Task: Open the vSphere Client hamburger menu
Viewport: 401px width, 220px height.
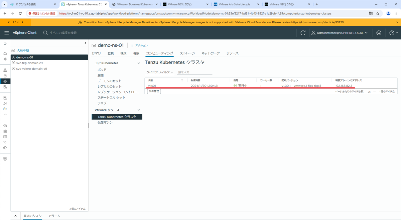Action: point(6,33)
